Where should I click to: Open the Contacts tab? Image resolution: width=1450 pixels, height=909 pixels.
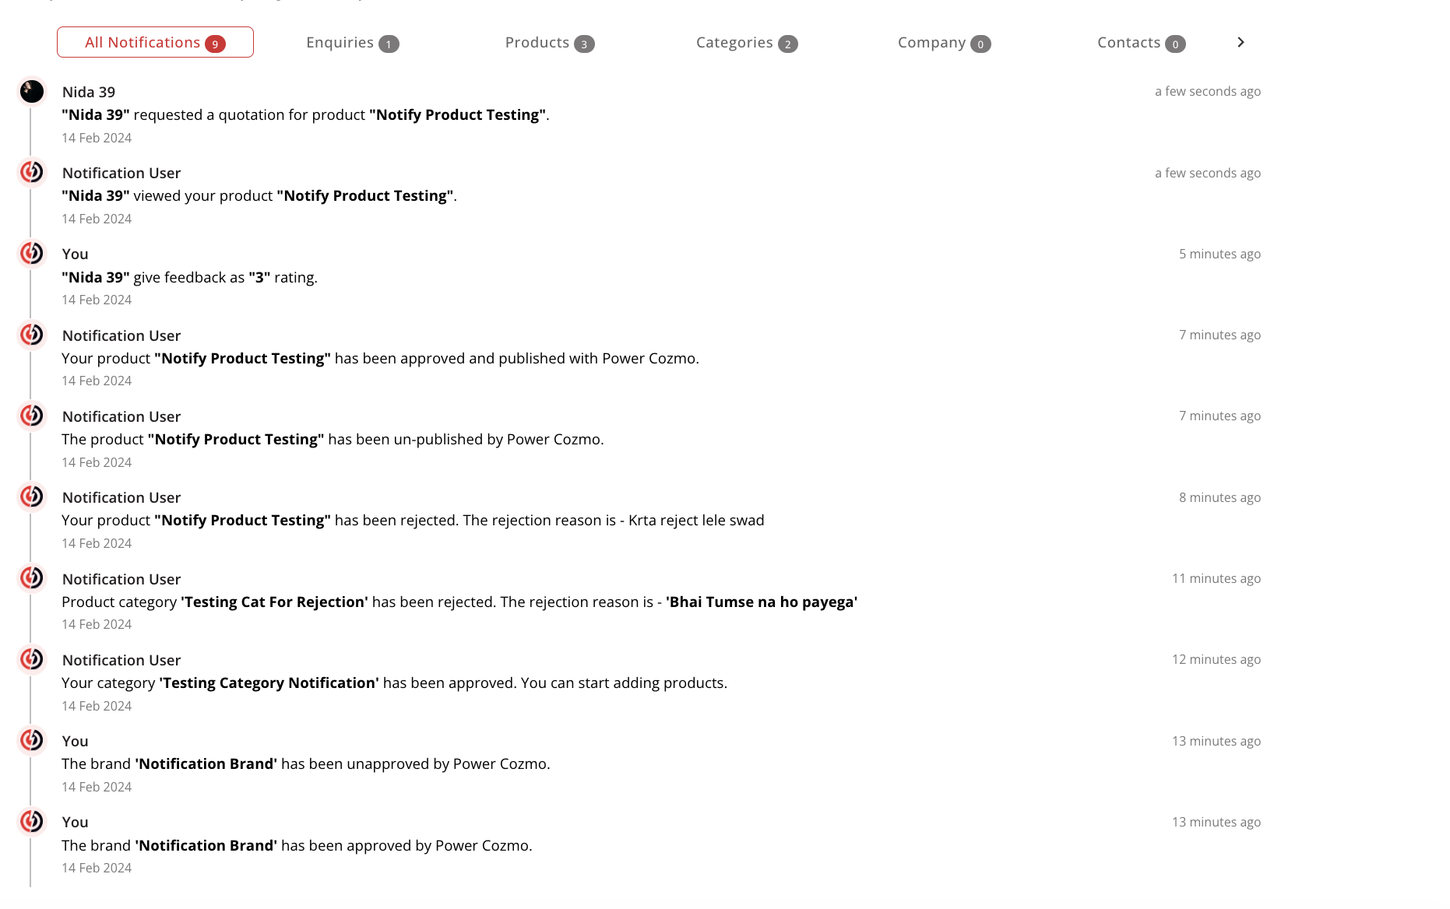pos(1140,43)
